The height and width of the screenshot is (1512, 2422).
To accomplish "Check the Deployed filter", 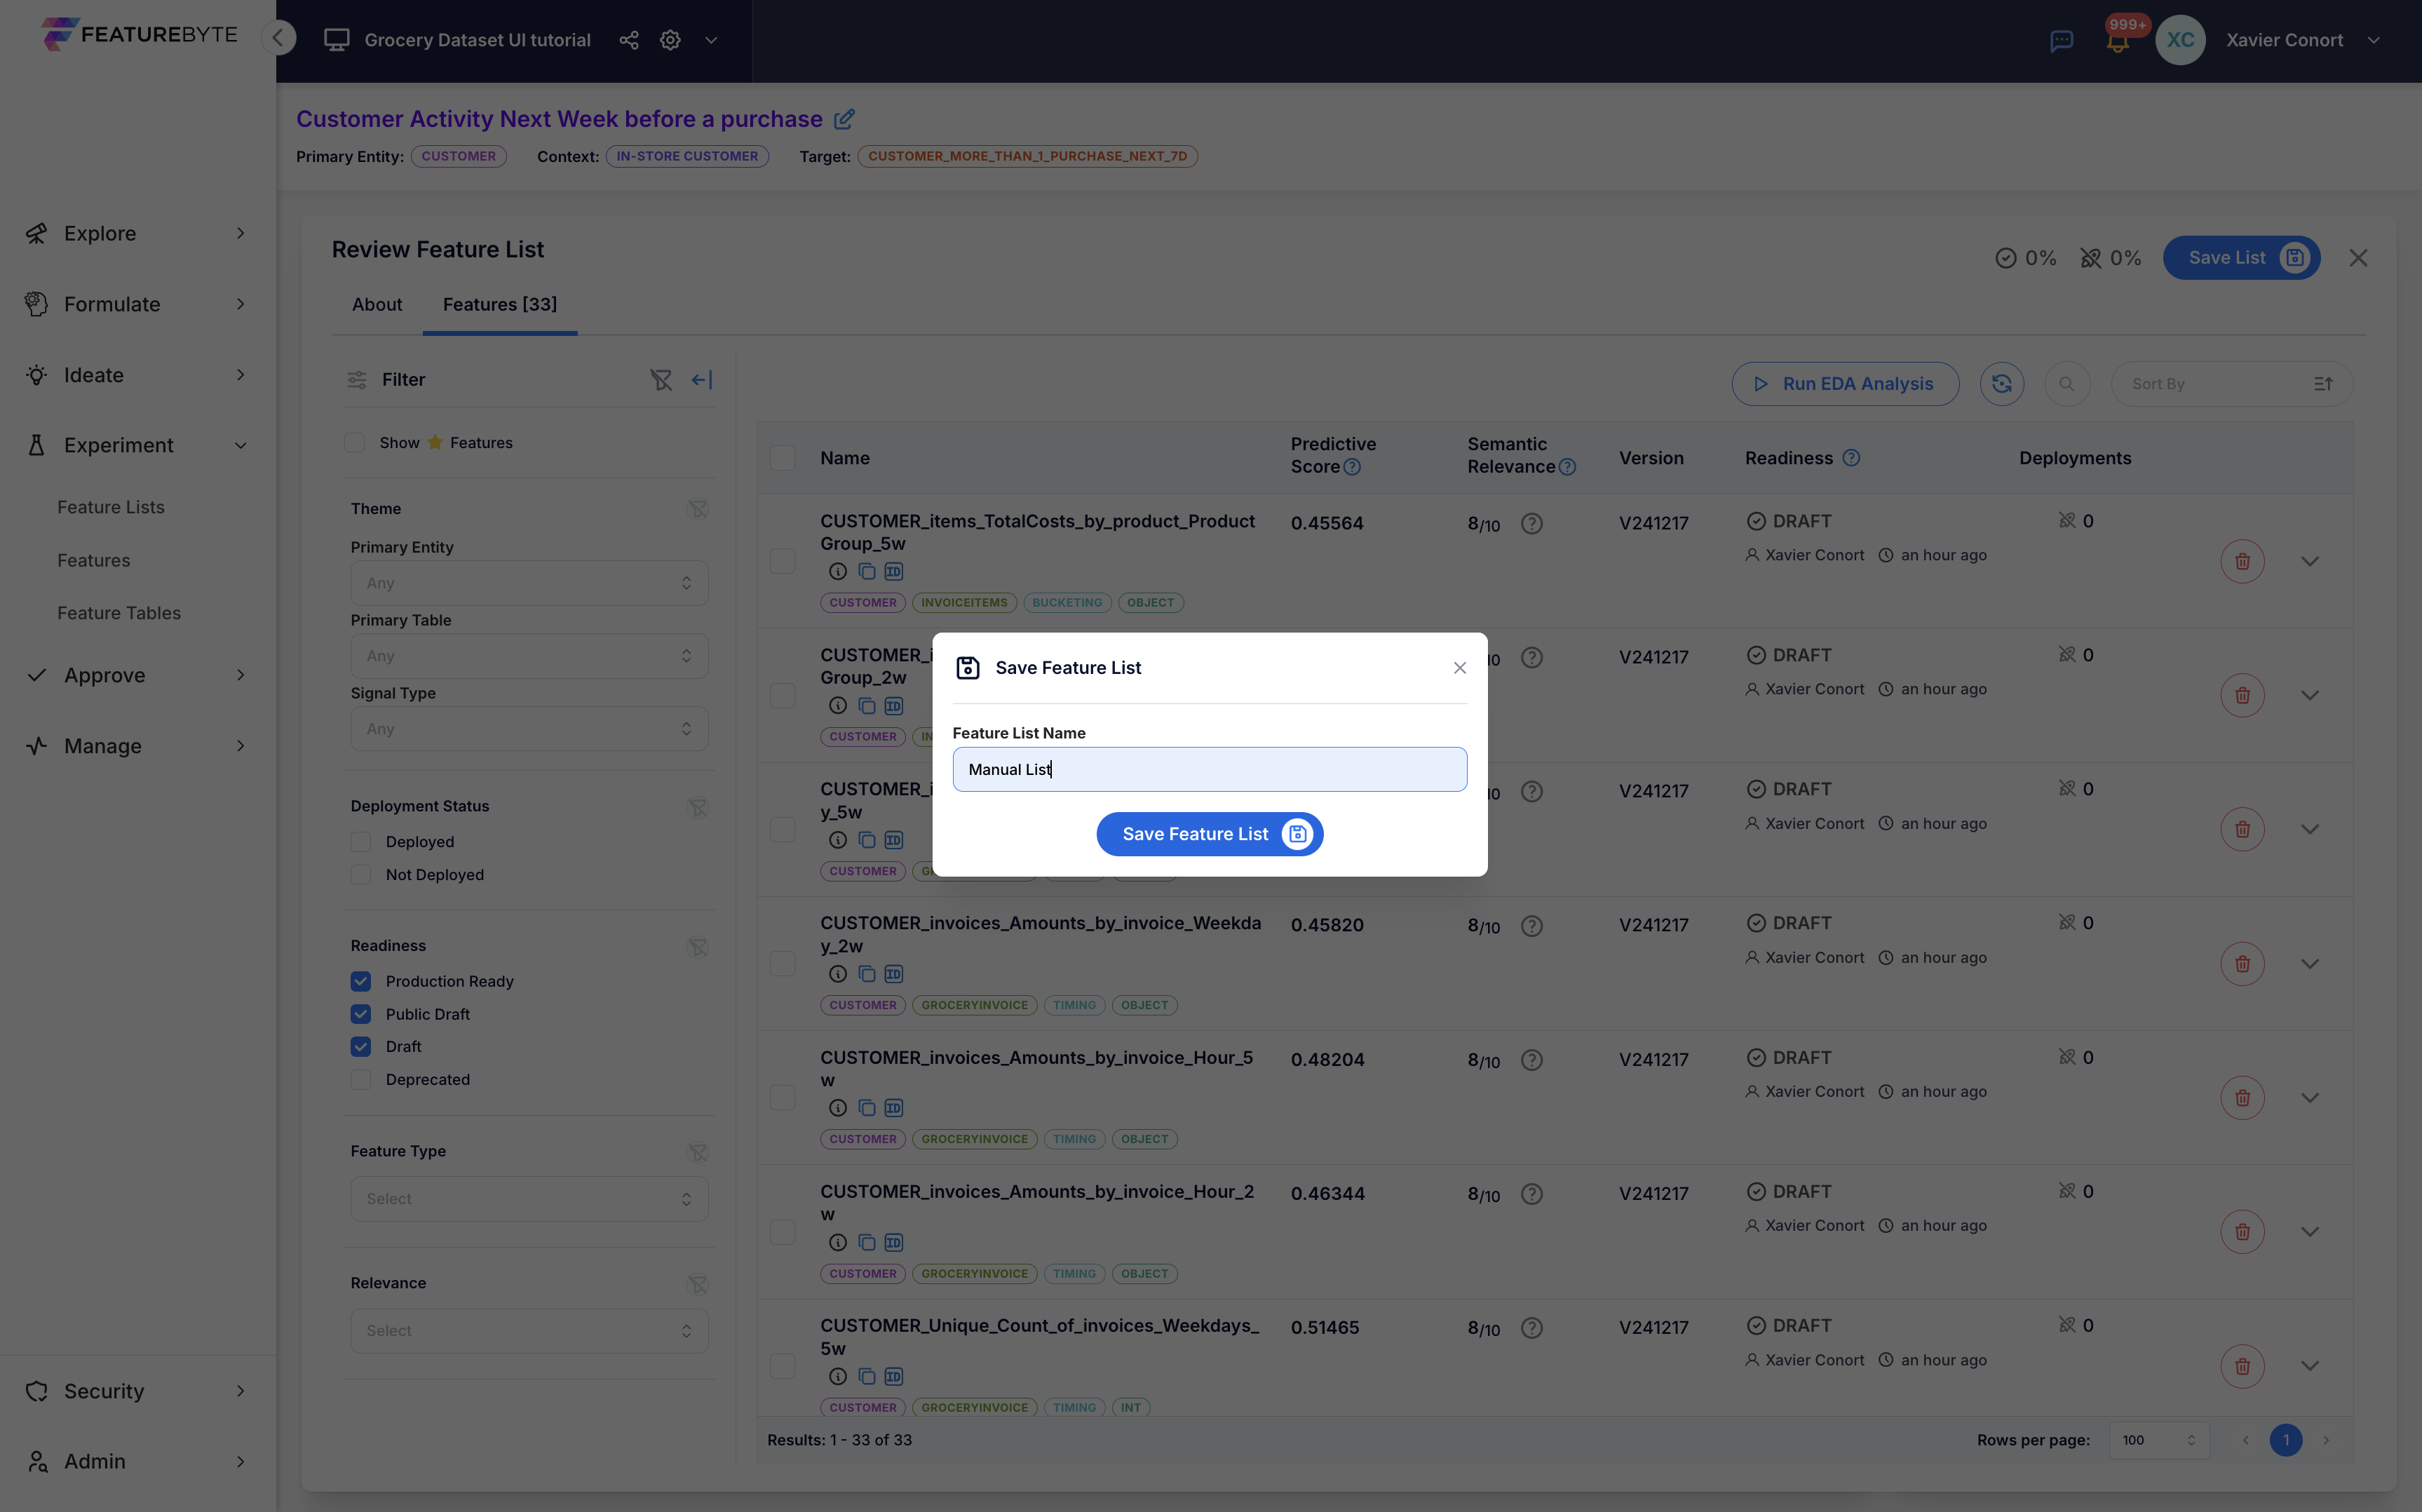I will 361,842.
